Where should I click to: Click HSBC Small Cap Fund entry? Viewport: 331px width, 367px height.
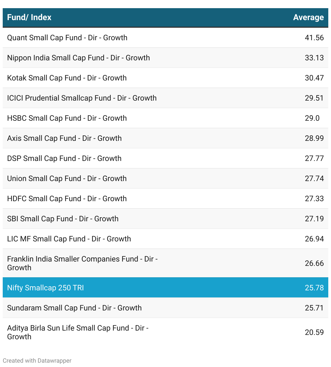pyautogui.click(x=165, y=118)
